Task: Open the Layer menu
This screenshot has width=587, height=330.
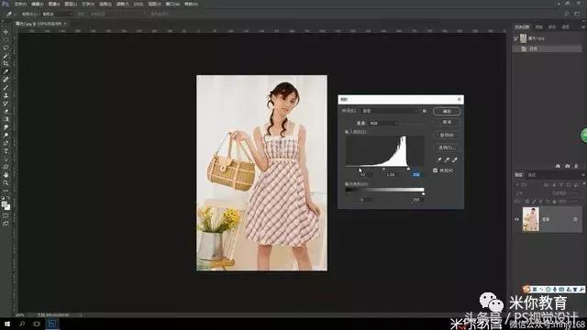Action: click(x=71, y=4)
